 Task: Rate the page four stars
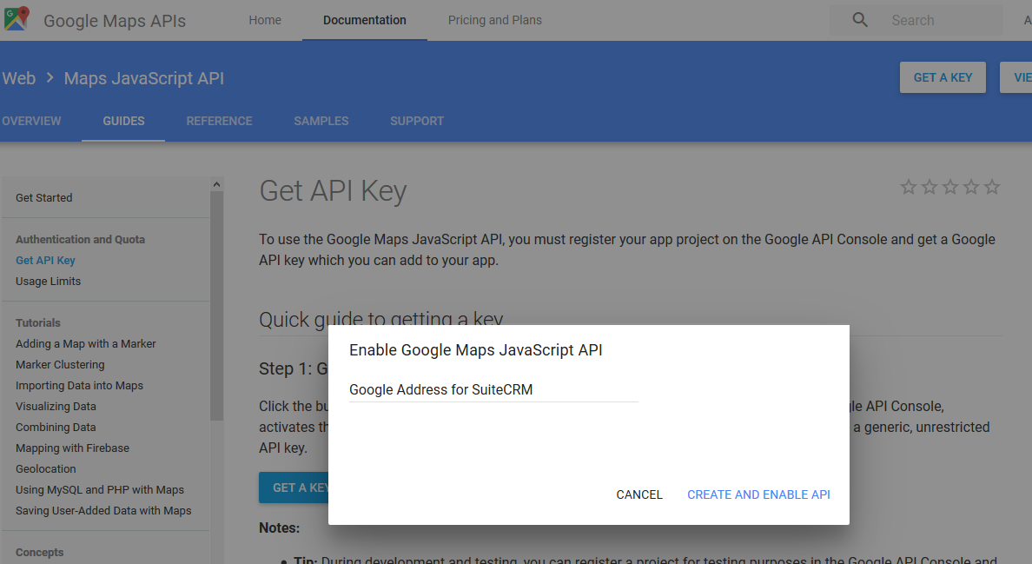click(x=971, y=187)
